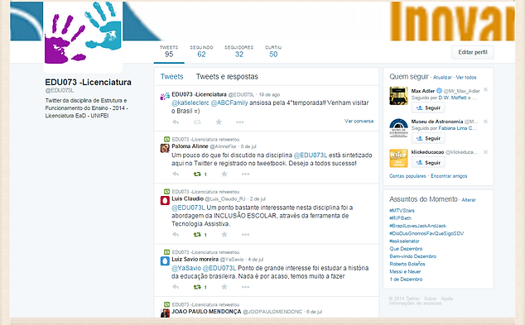Viewport: 525px width, 325px height.
Task: Open more options on Paloma Alinne's tweet
Action: pyautogui.click(x=245, y=174)
